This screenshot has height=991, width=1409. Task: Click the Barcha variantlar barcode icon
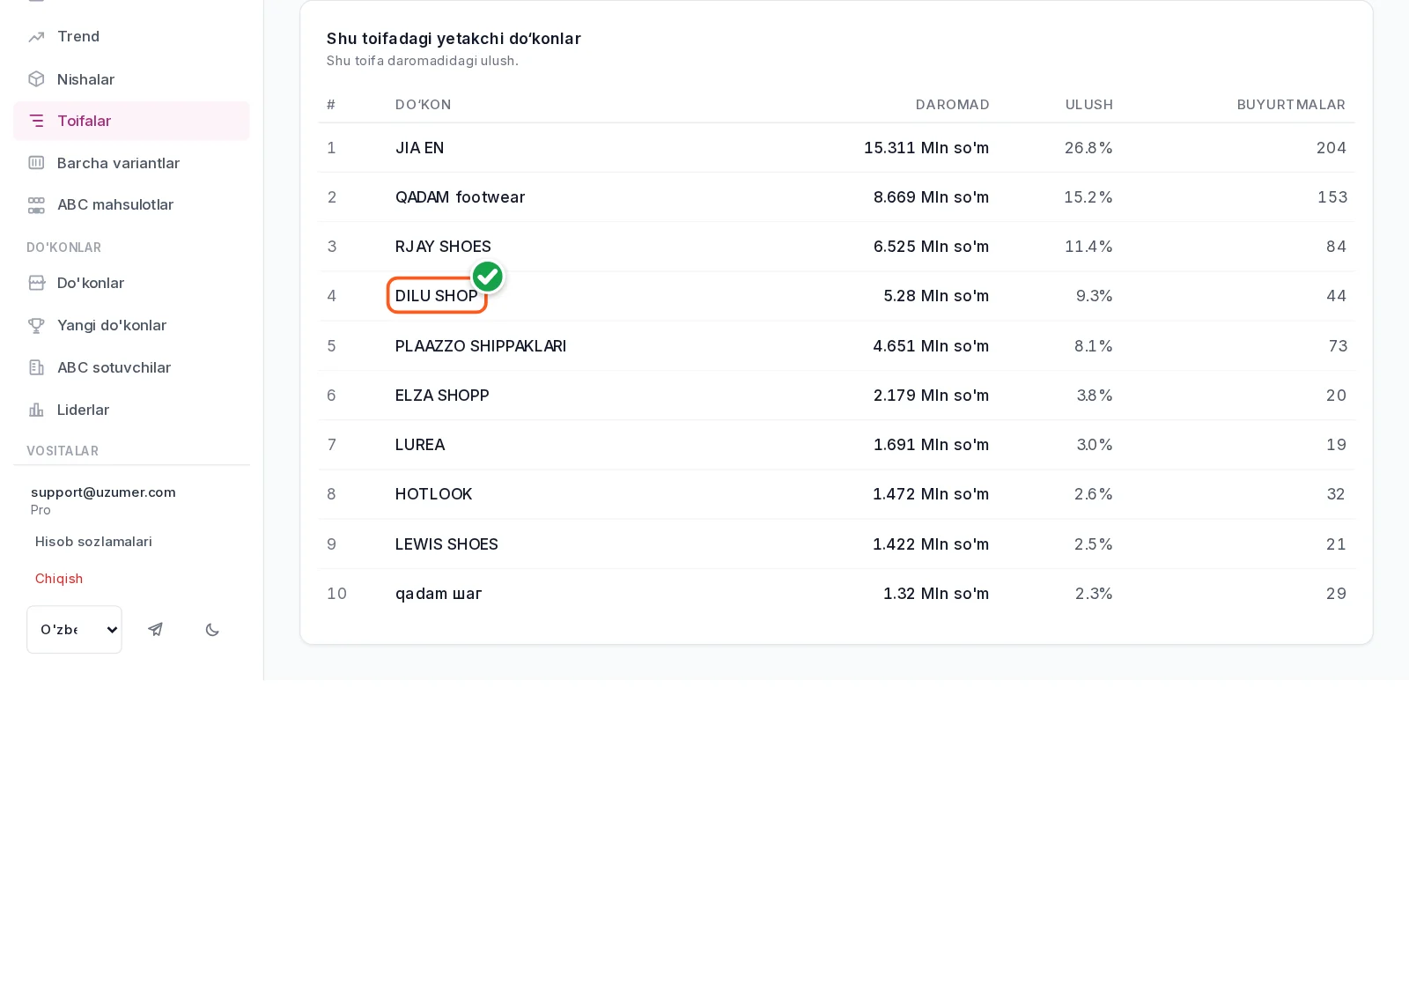[x=36, y=163]
